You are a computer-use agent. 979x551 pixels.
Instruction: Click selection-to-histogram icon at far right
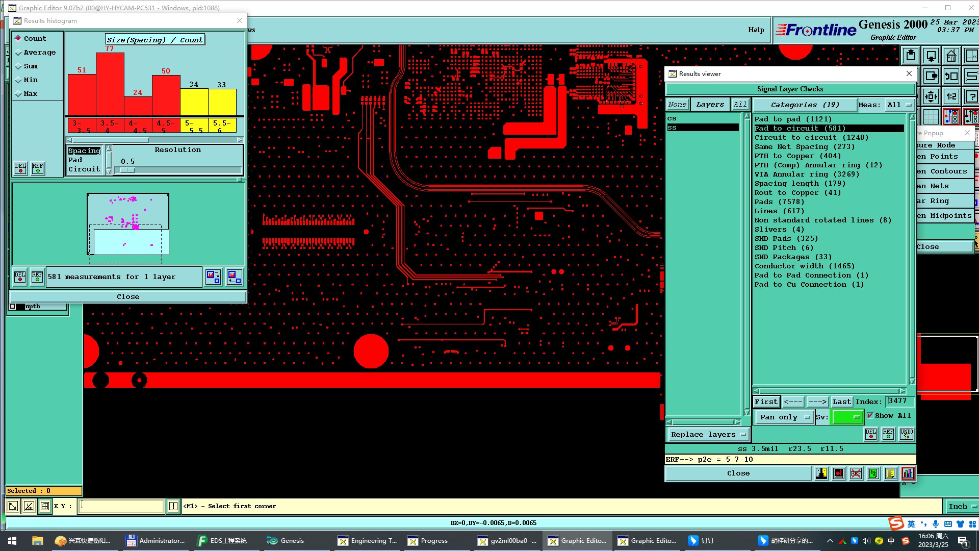235,277
